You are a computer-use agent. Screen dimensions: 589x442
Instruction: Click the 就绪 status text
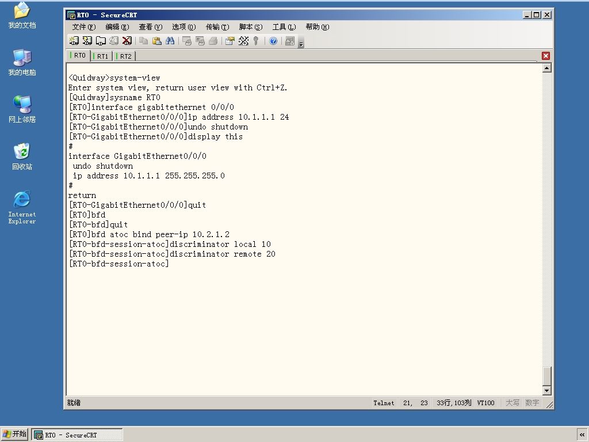pyautogui.click(x=74, y=403)
